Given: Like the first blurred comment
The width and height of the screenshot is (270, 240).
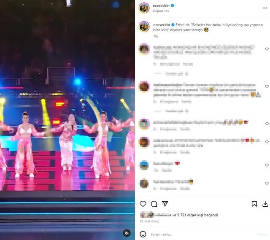Looking at the screenshot, I should point(267,49).
